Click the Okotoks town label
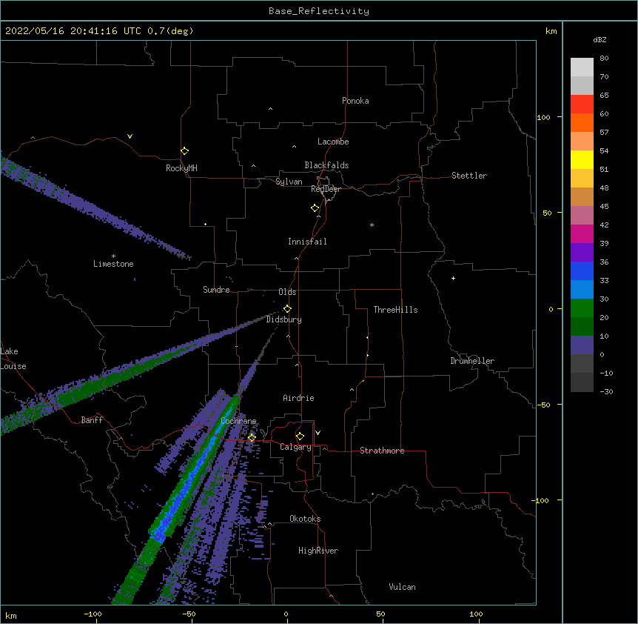Image resolution: width=638 pixels, height=624 pixels. [x=305, y=519]
